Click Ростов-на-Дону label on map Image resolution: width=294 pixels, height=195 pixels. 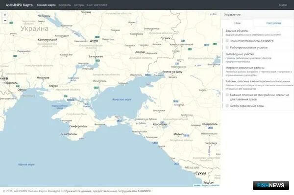coord(172,72)
